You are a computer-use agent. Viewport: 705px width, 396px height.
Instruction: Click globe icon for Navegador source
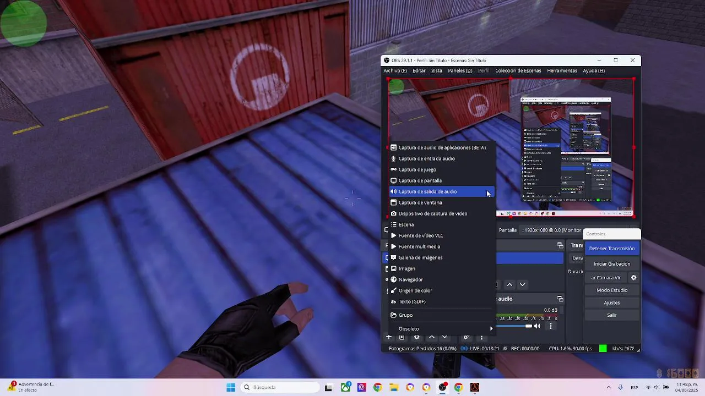coord(393,279)
